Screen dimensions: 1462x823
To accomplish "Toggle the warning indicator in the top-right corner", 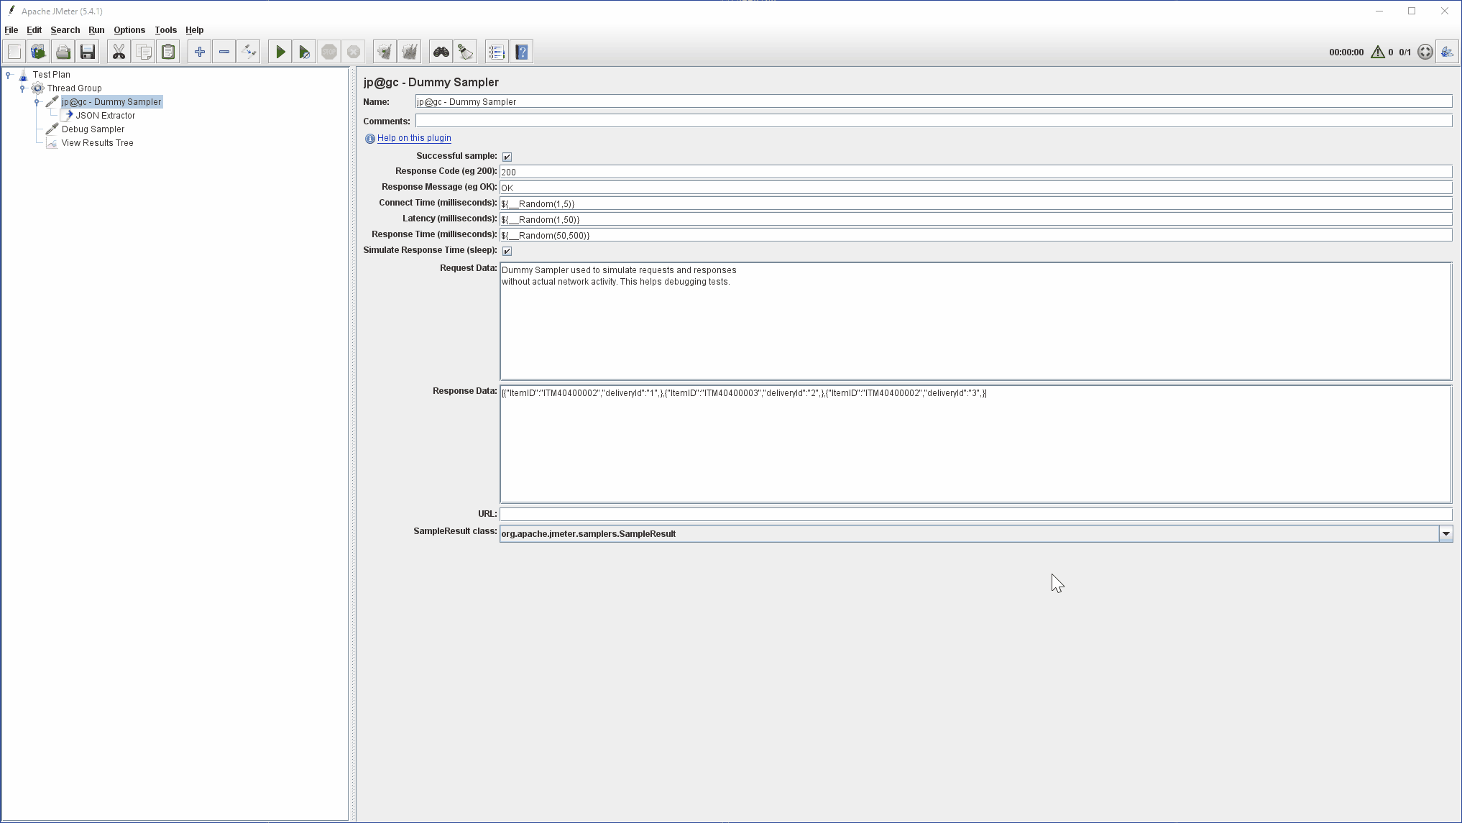I will 1378,52.
